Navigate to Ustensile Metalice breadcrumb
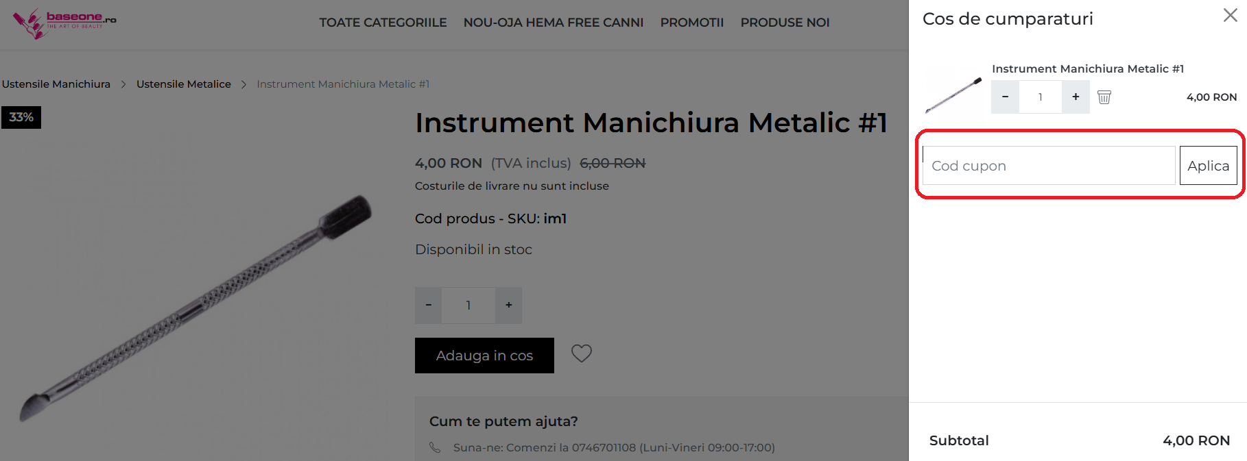 [184, 84]
